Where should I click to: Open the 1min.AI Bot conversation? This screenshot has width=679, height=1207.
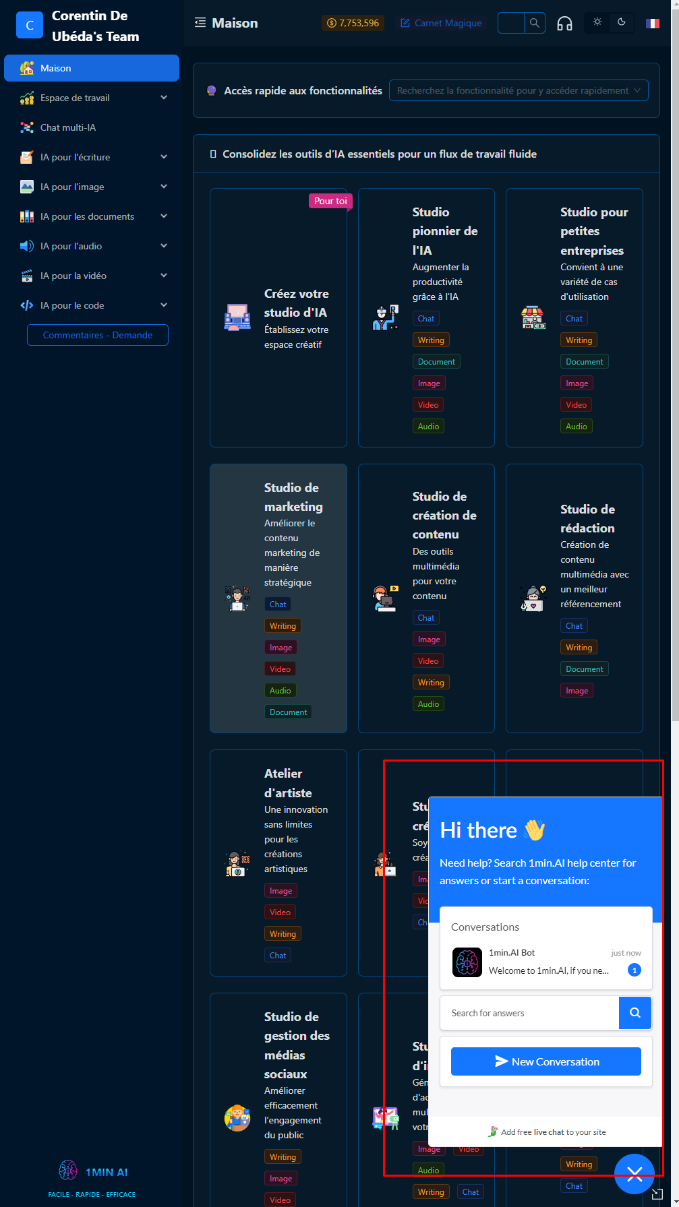coord(546,962)
